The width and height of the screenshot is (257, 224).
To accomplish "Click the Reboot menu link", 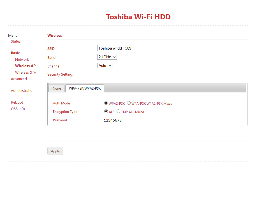I will 17,102.
